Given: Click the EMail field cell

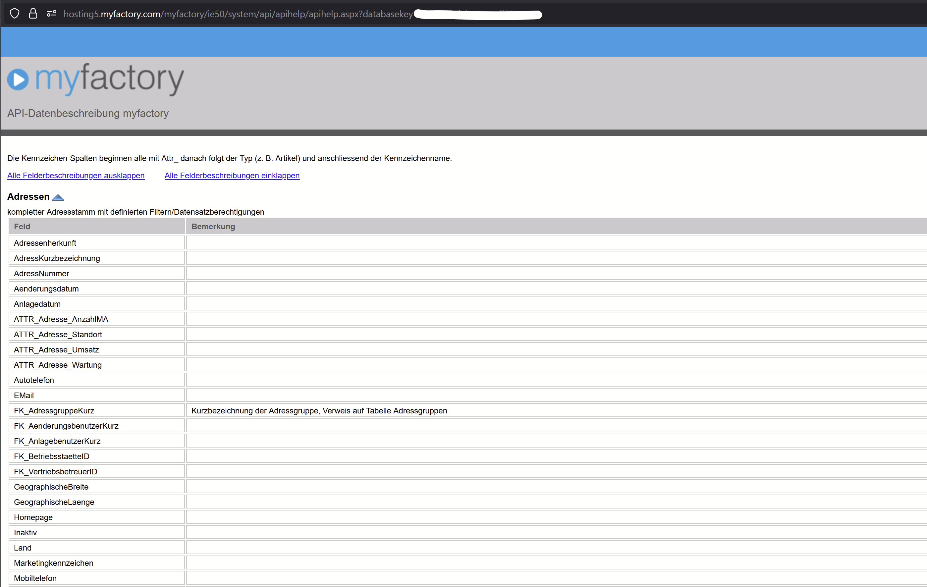Looking at the screenshot, I should pos(24,395).
